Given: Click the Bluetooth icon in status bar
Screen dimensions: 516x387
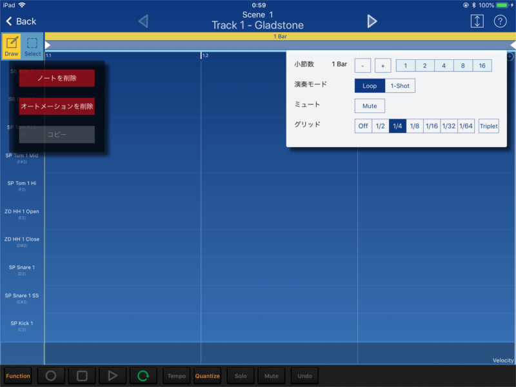Looking at the screenshot, I should [474, 5].
